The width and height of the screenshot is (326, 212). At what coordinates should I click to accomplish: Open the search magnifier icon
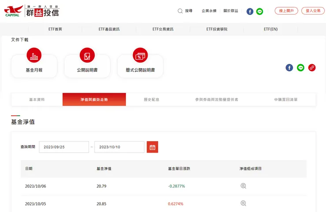(180, 11)
